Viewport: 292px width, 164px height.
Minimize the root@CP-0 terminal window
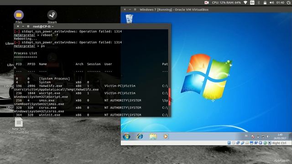pos(23,26)
